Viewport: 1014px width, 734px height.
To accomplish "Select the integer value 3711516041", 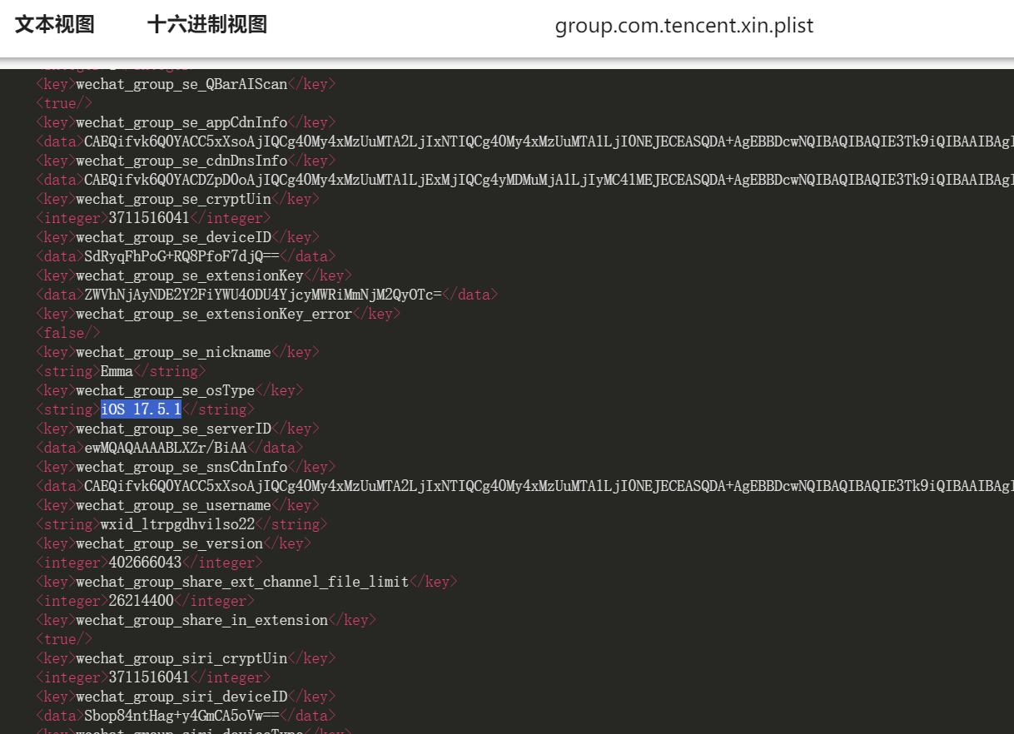I will [145, 217].
